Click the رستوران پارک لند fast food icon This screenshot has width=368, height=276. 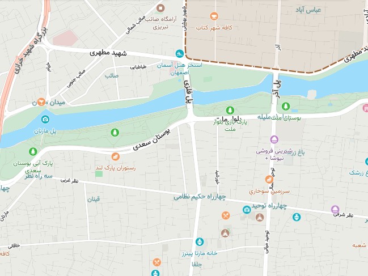[x=116, y=156]
